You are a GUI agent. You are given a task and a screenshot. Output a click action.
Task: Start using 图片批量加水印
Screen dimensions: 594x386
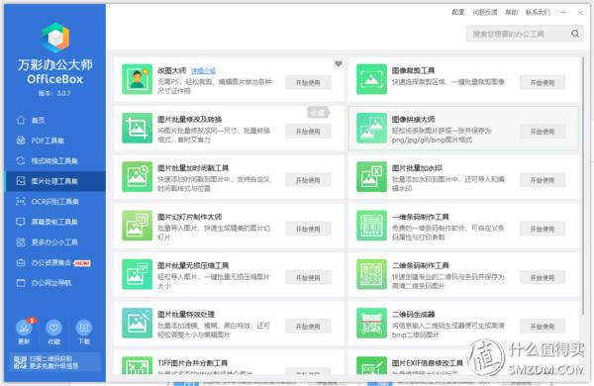coord(543,180)
